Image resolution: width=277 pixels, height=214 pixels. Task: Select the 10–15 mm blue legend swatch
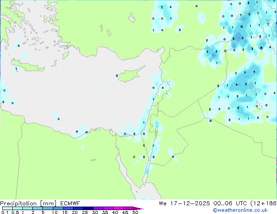(x=58, y=208)
